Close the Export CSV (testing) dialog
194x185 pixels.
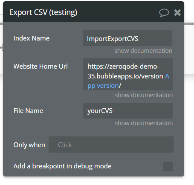tap(177, 12)
